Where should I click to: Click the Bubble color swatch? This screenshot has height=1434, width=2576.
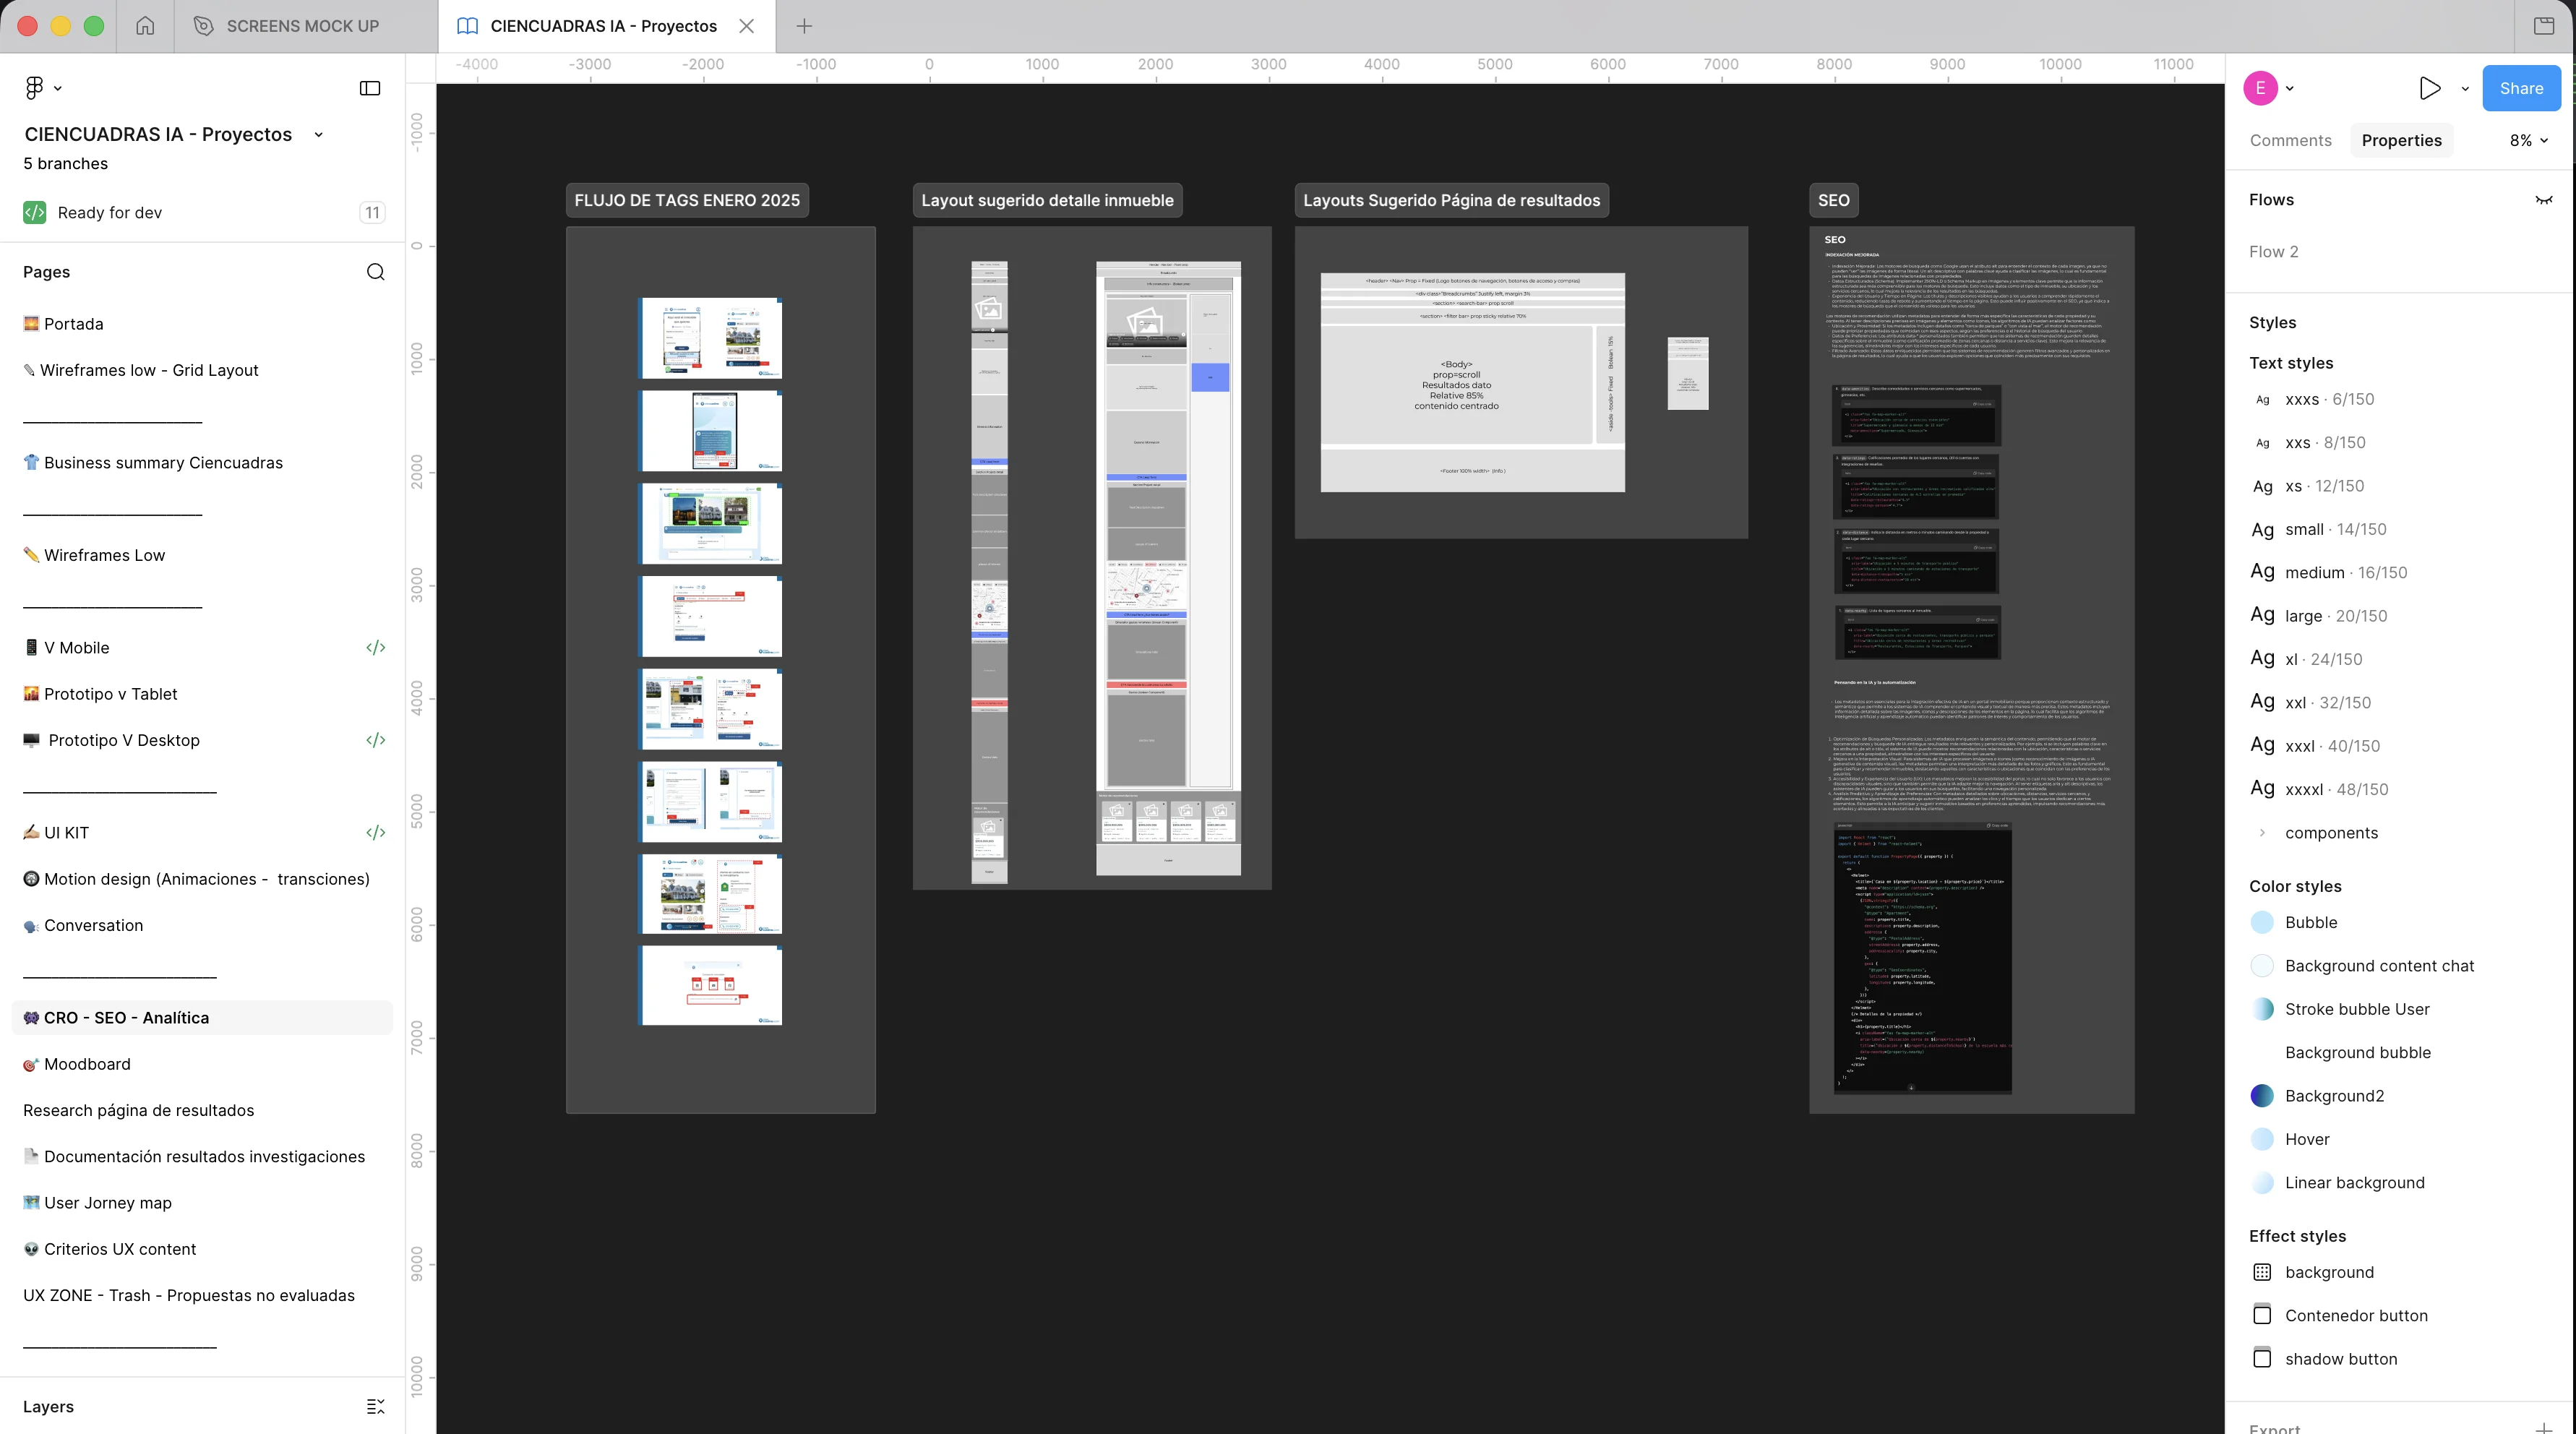[2262, 922]
